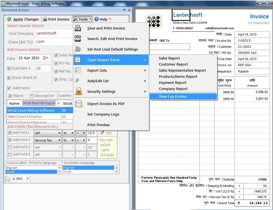The width and height of the screenshot is (273, 210).
Task: Click the Add Field 1 value box showing 12.5
Action: [x=92, y=133]
